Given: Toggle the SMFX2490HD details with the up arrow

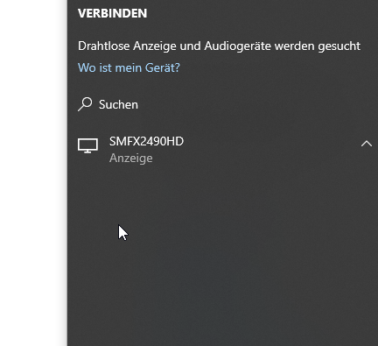Looking at the screenshot, I should click(x=367, y=144).
